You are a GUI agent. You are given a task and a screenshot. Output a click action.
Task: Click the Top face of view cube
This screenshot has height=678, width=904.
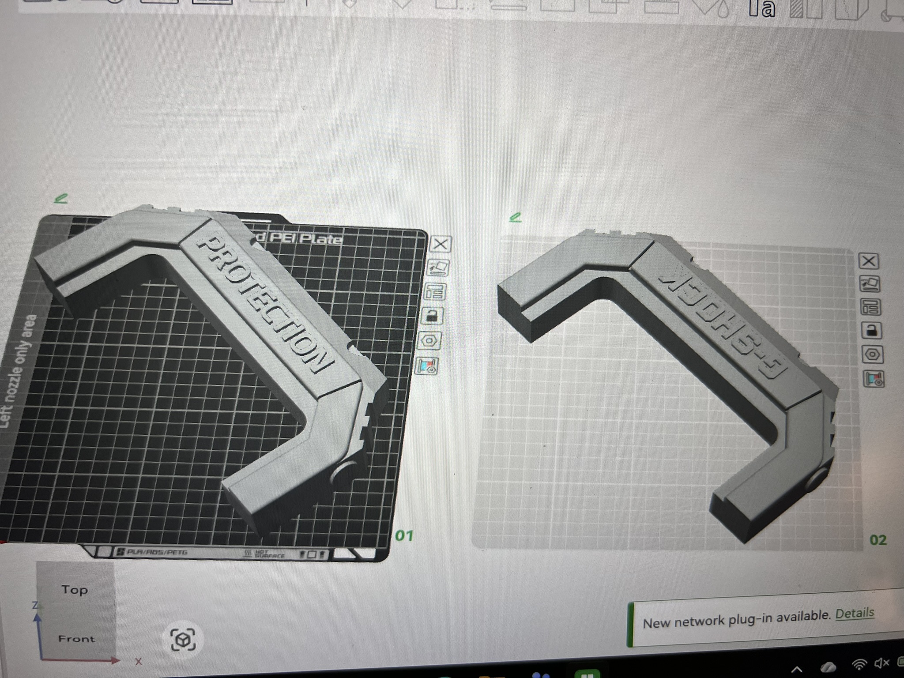[x=75, y=590]
